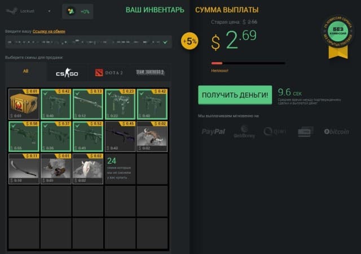361x254 pixels.
Task: Click the Steam logo icon
Action: pyautogui.click(x=11, y=11)
